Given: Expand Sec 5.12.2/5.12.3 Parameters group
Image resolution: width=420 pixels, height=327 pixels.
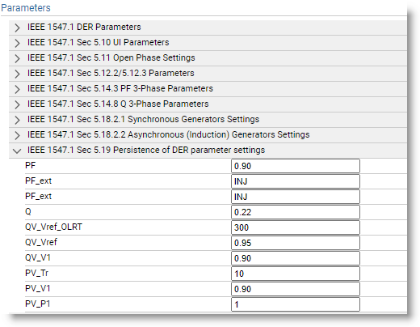Looking at the screenshot, I should (x=17, y=74).
